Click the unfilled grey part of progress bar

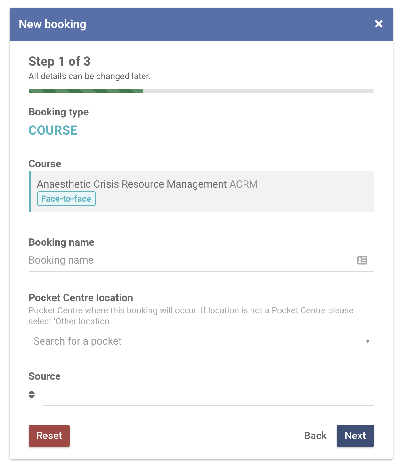pyautogui.click(x=258, y=91)
